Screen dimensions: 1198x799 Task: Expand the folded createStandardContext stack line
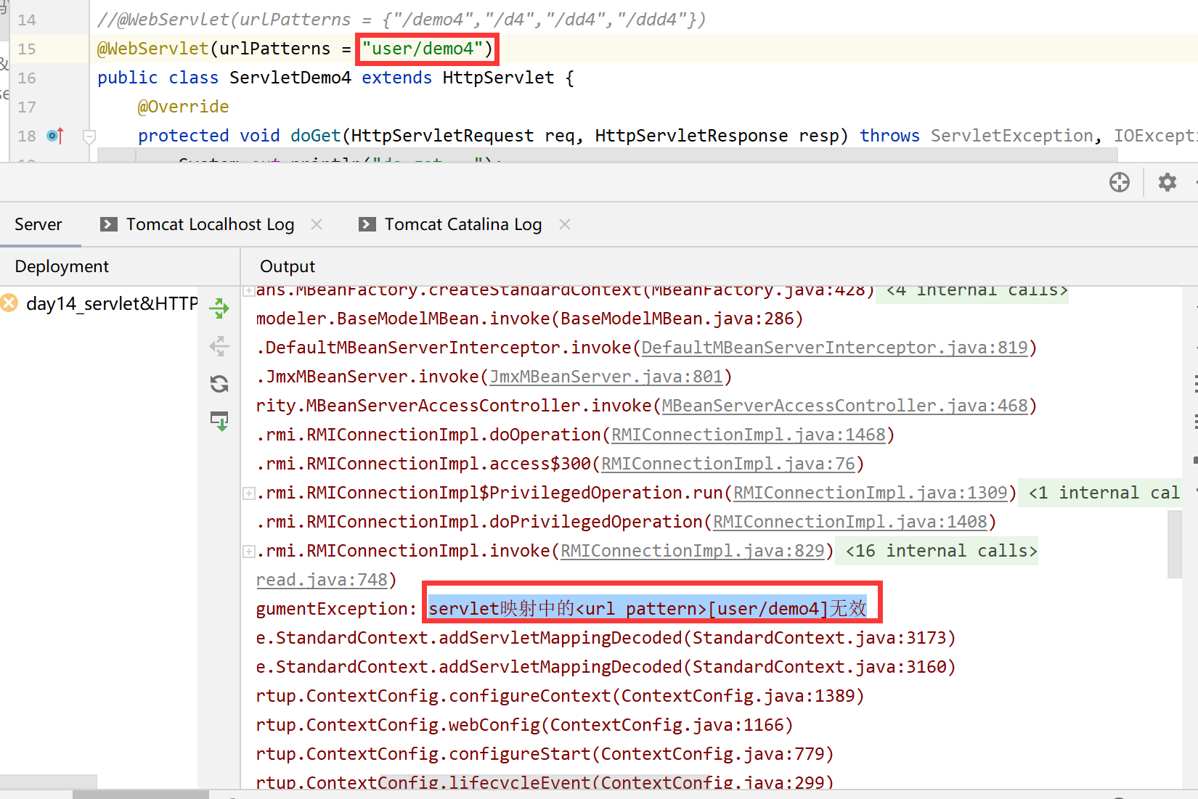249,290
